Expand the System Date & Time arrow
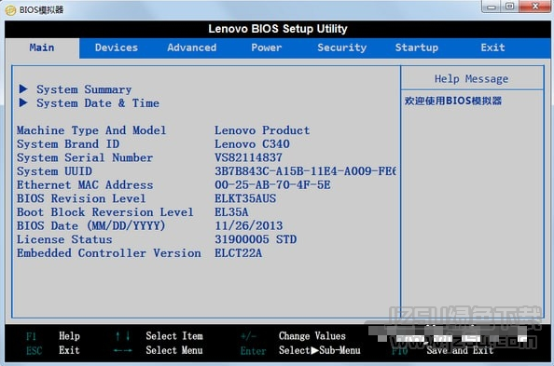 point(23,102)
